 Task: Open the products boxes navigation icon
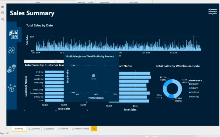(12, 88)
